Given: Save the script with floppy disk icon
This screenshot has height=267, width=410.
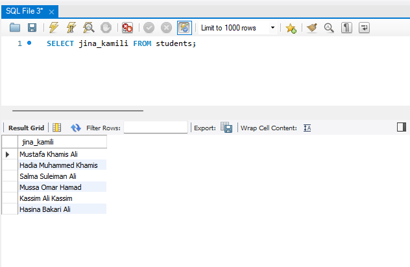Looking at the screenshot, I should point(32,27).
